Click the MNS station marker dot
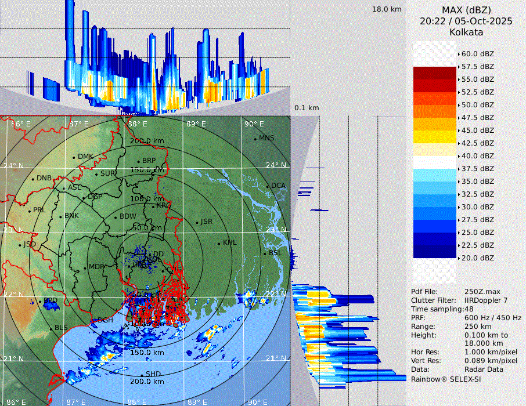526x406 pixels. pos(255,139)
